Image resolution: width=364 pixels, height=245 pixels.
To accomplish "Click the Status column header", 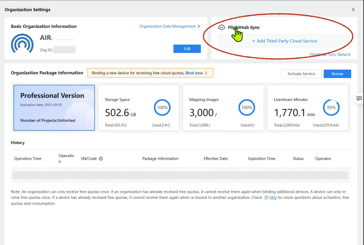I will (298, 159).
